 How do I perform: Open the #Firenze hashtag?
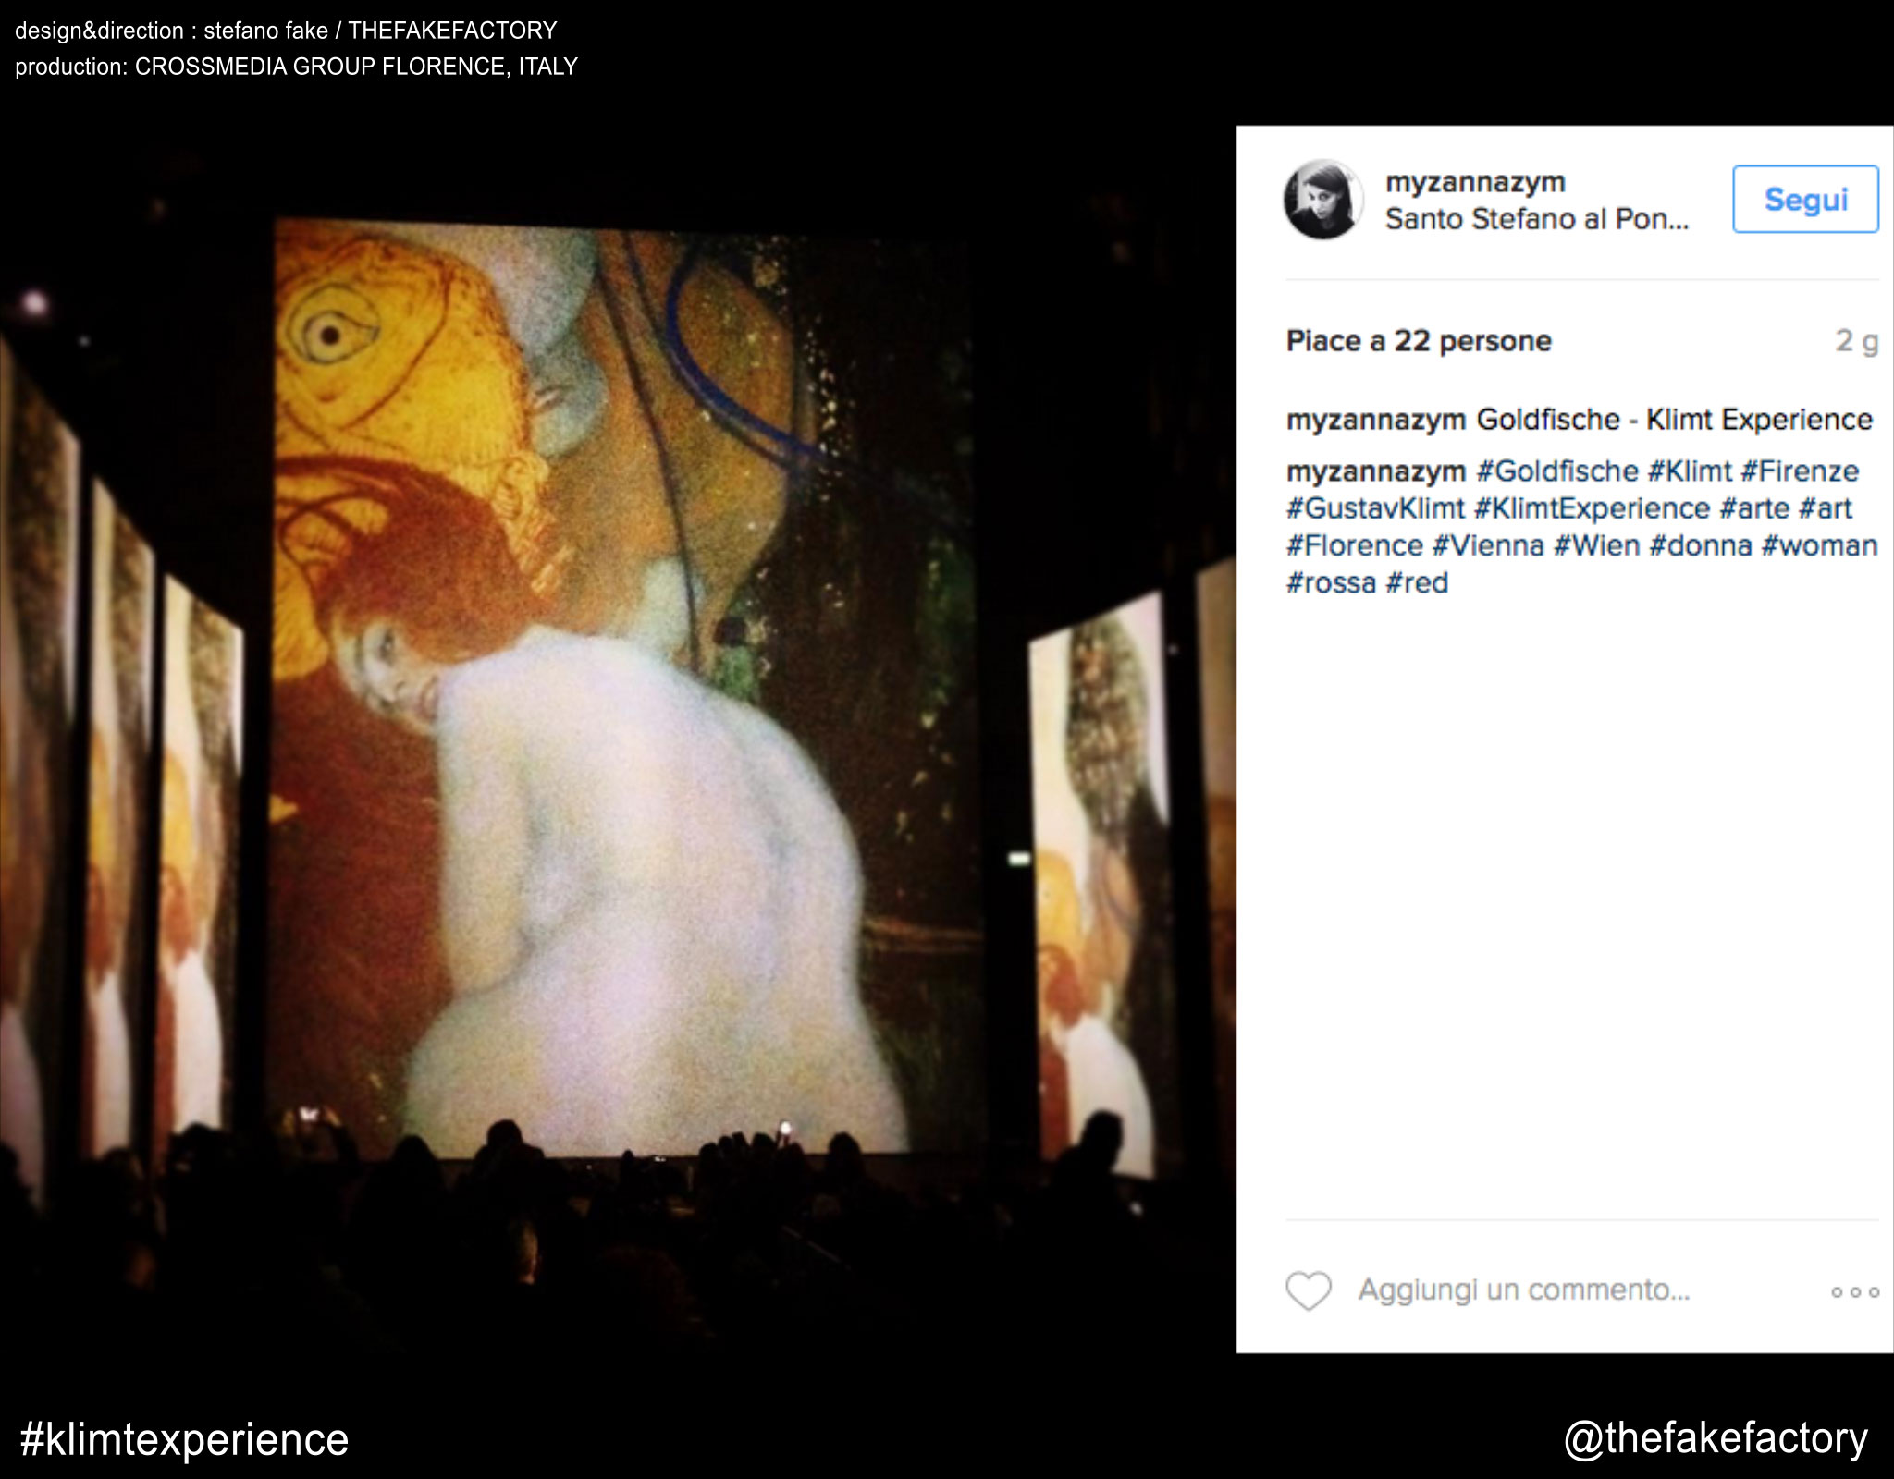coord(1800,471)
